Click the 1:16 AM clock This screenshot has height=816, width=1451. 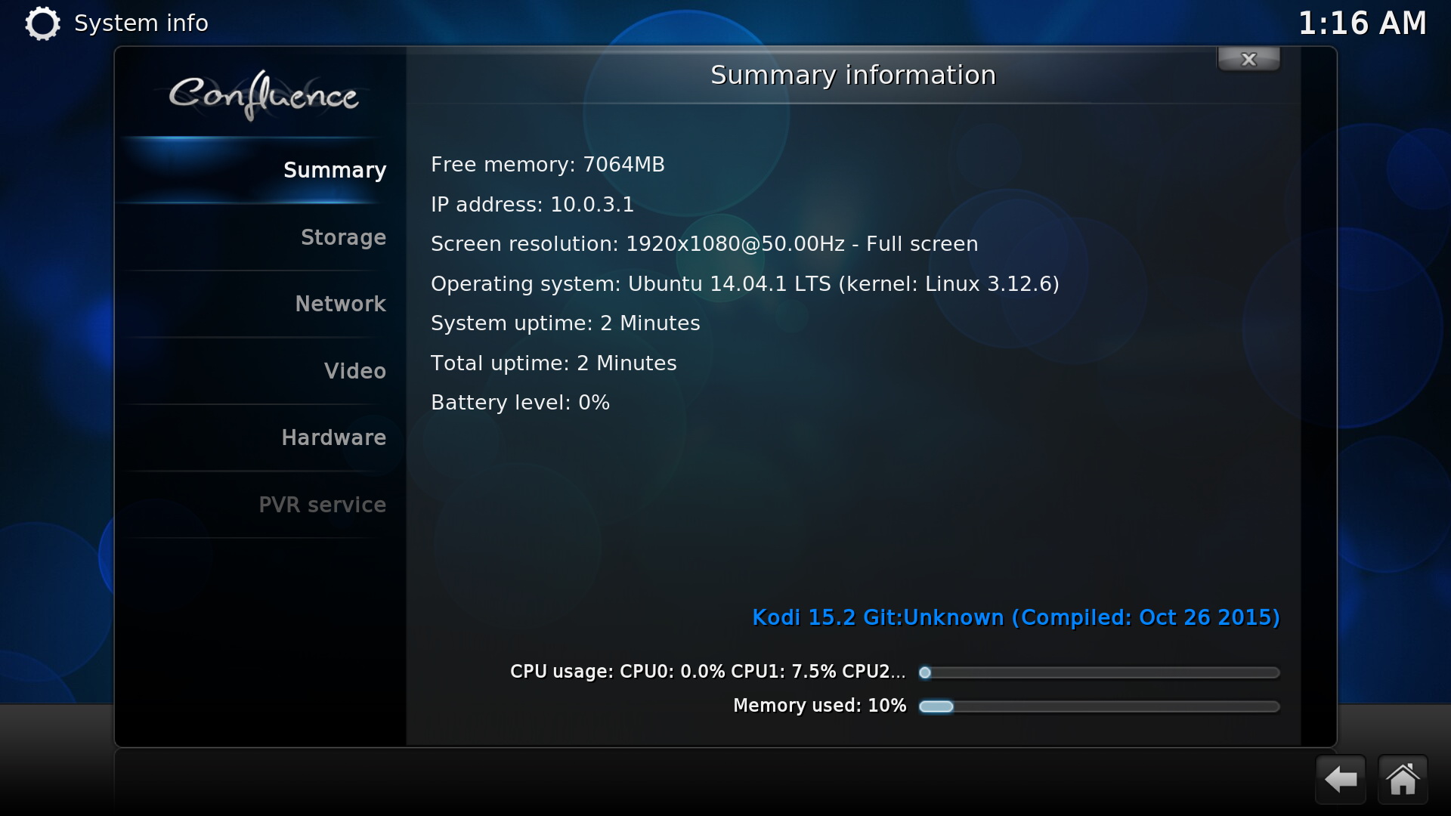pos(1363,23)
